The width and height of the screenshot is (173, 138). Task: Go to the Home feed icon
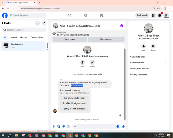69,16
